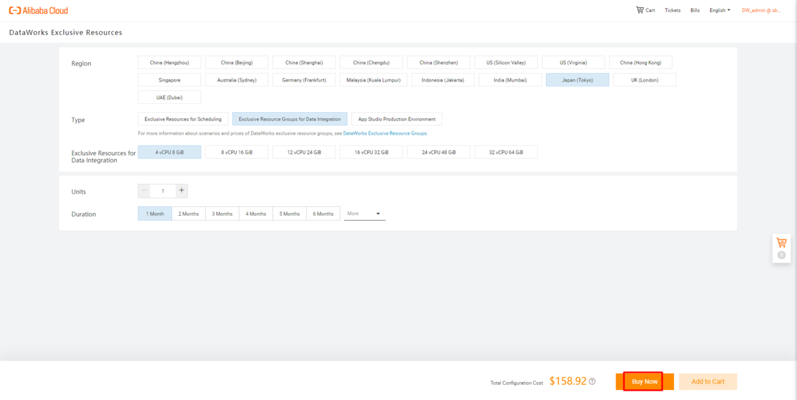Viewport: 797px width, 400px height.
Task: Select UK (London) region
Action: point(644,80)
